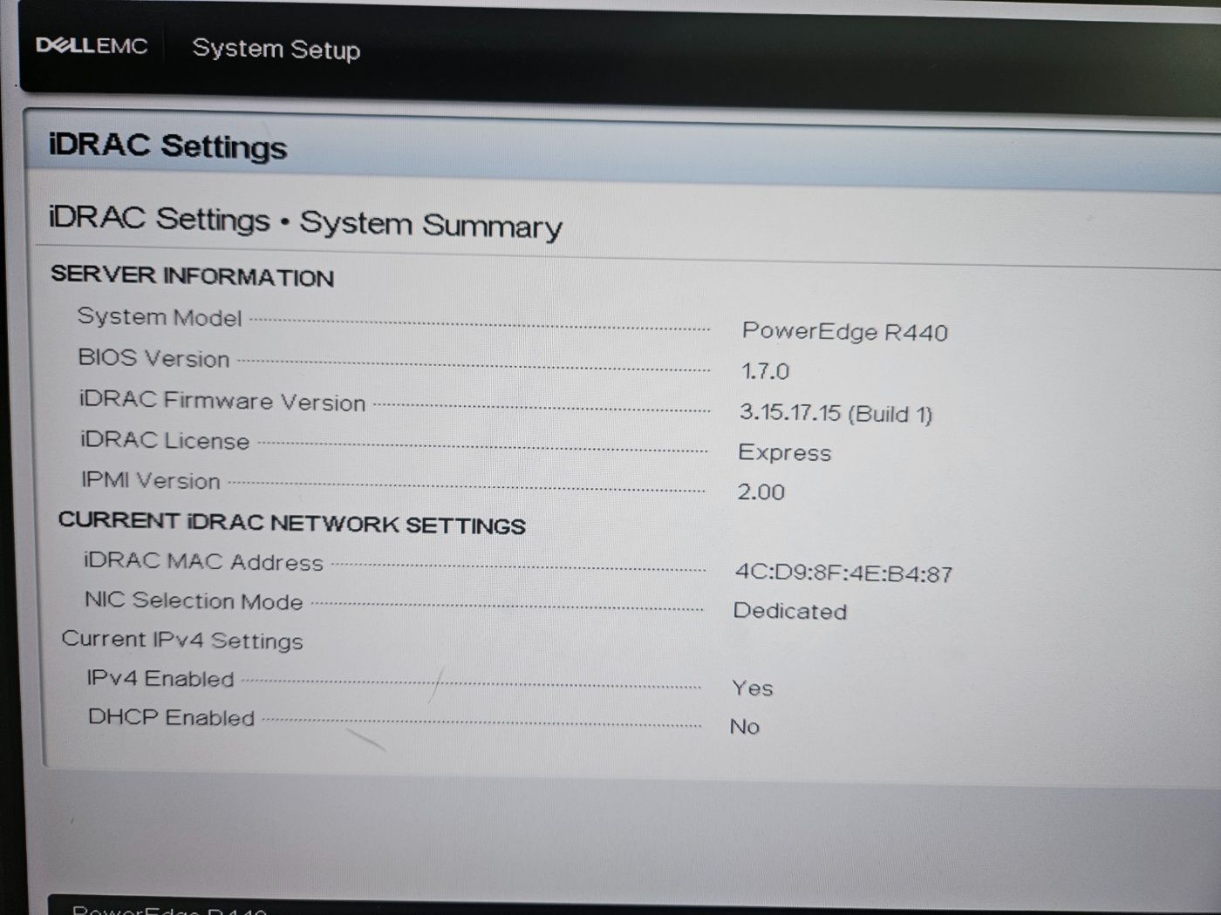Click the PowerEdge R440 value
Image resolution: width=1221 pixels, height=915 pixels.
pos(844,331)
